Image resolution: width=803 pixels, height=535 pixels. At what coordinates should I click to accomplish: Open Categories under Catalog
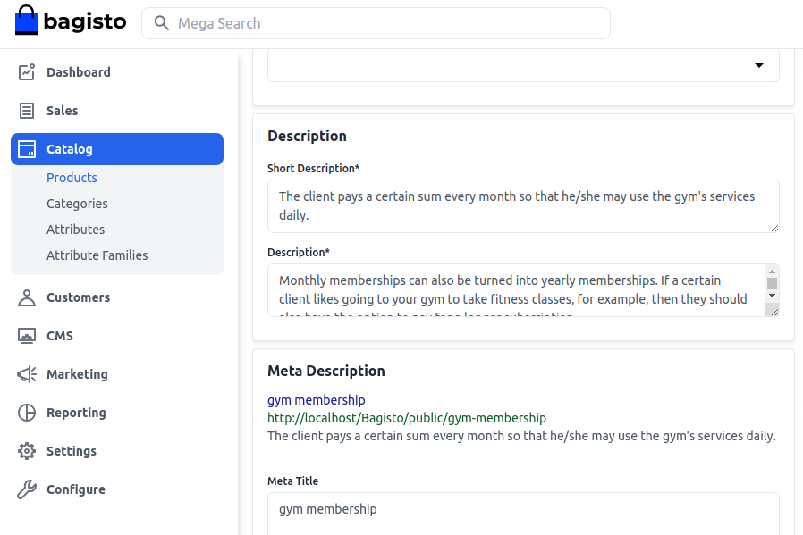coord(77,204)
